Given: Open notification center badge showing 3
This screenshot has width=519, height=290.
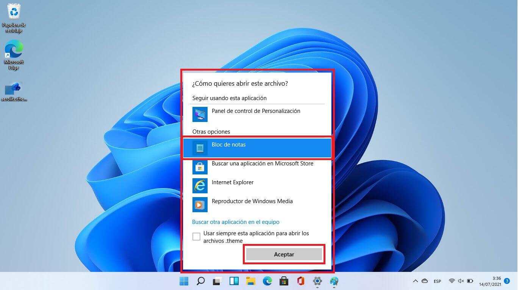Looking at the screenshot, I should tap(507, 281).
